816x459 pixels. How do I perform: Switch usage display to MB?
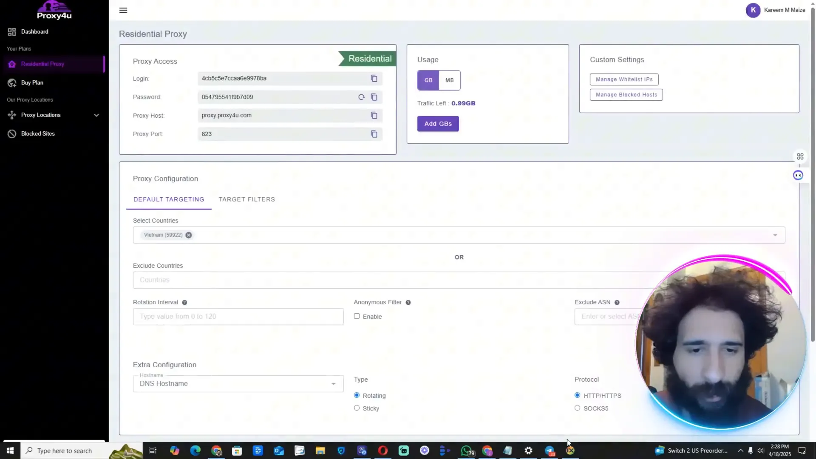[x=449, y=80]
